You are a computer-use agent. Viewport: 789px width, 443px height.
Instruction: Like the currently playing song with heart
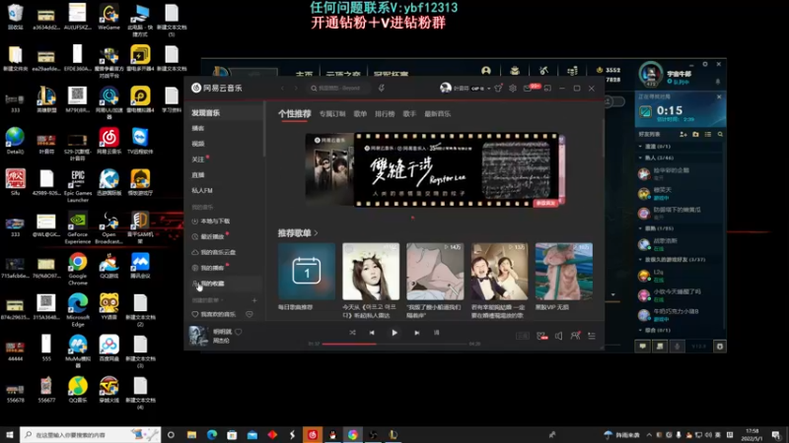[239, 332]
